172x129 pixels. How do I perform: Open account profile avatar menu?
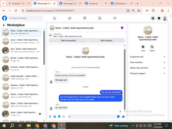click(165, 18)
